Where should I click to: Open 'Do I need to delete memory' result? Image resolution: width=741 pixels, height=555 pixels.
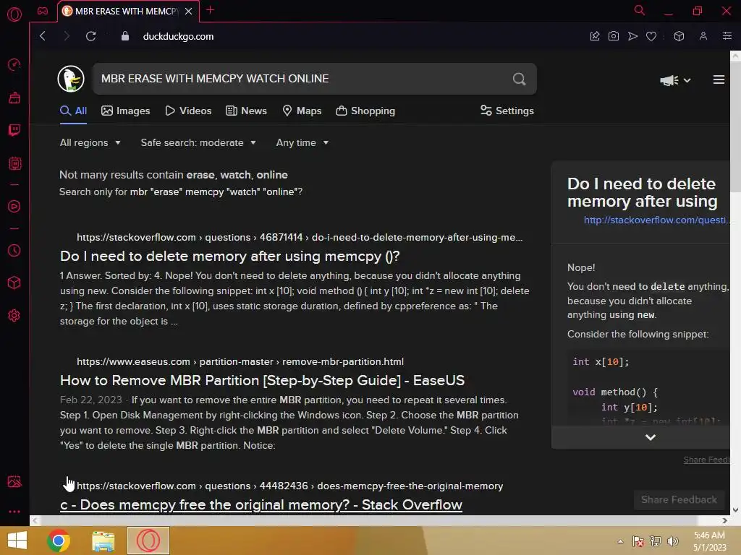pyautogui.click(x=229, y=257)
